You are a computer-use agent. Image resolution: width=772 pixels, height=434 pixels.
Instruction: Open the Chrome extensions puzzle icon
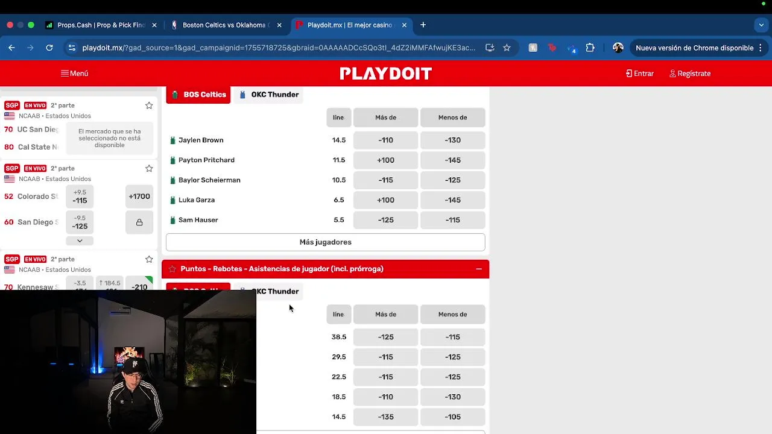[590, 48]
